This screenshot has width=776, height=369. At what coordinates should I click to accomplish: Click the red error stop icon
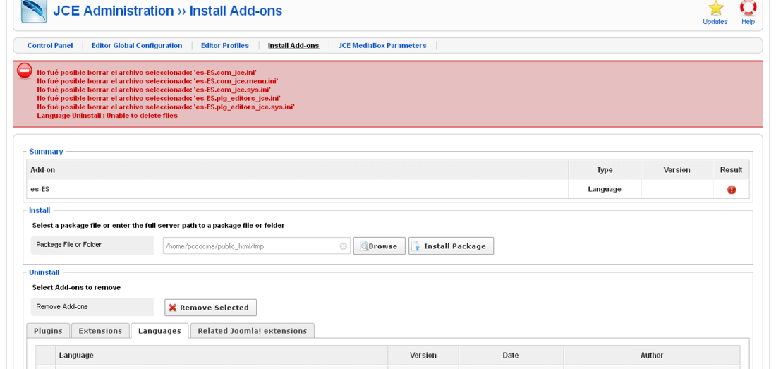(x=25, y=71)
